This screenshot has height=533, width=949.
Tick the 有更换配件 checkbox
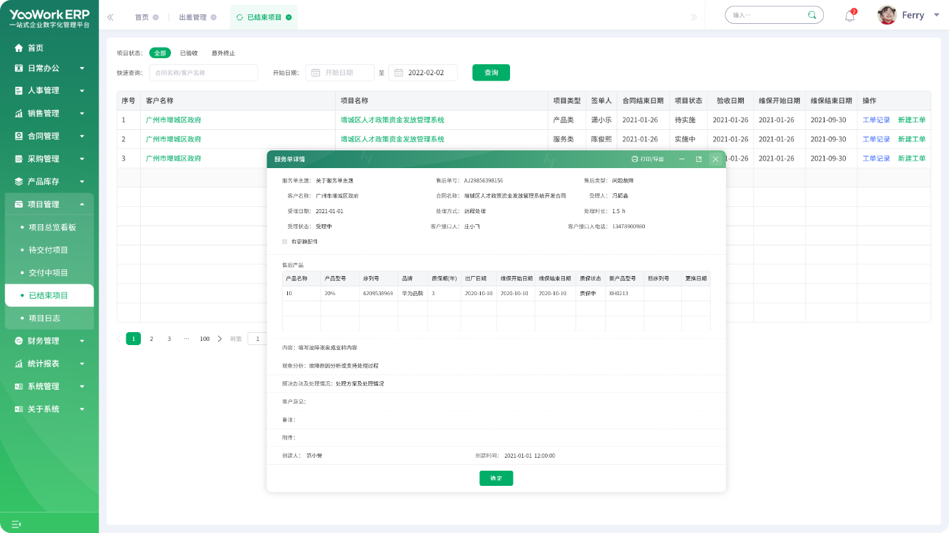(x=285, y=241)
